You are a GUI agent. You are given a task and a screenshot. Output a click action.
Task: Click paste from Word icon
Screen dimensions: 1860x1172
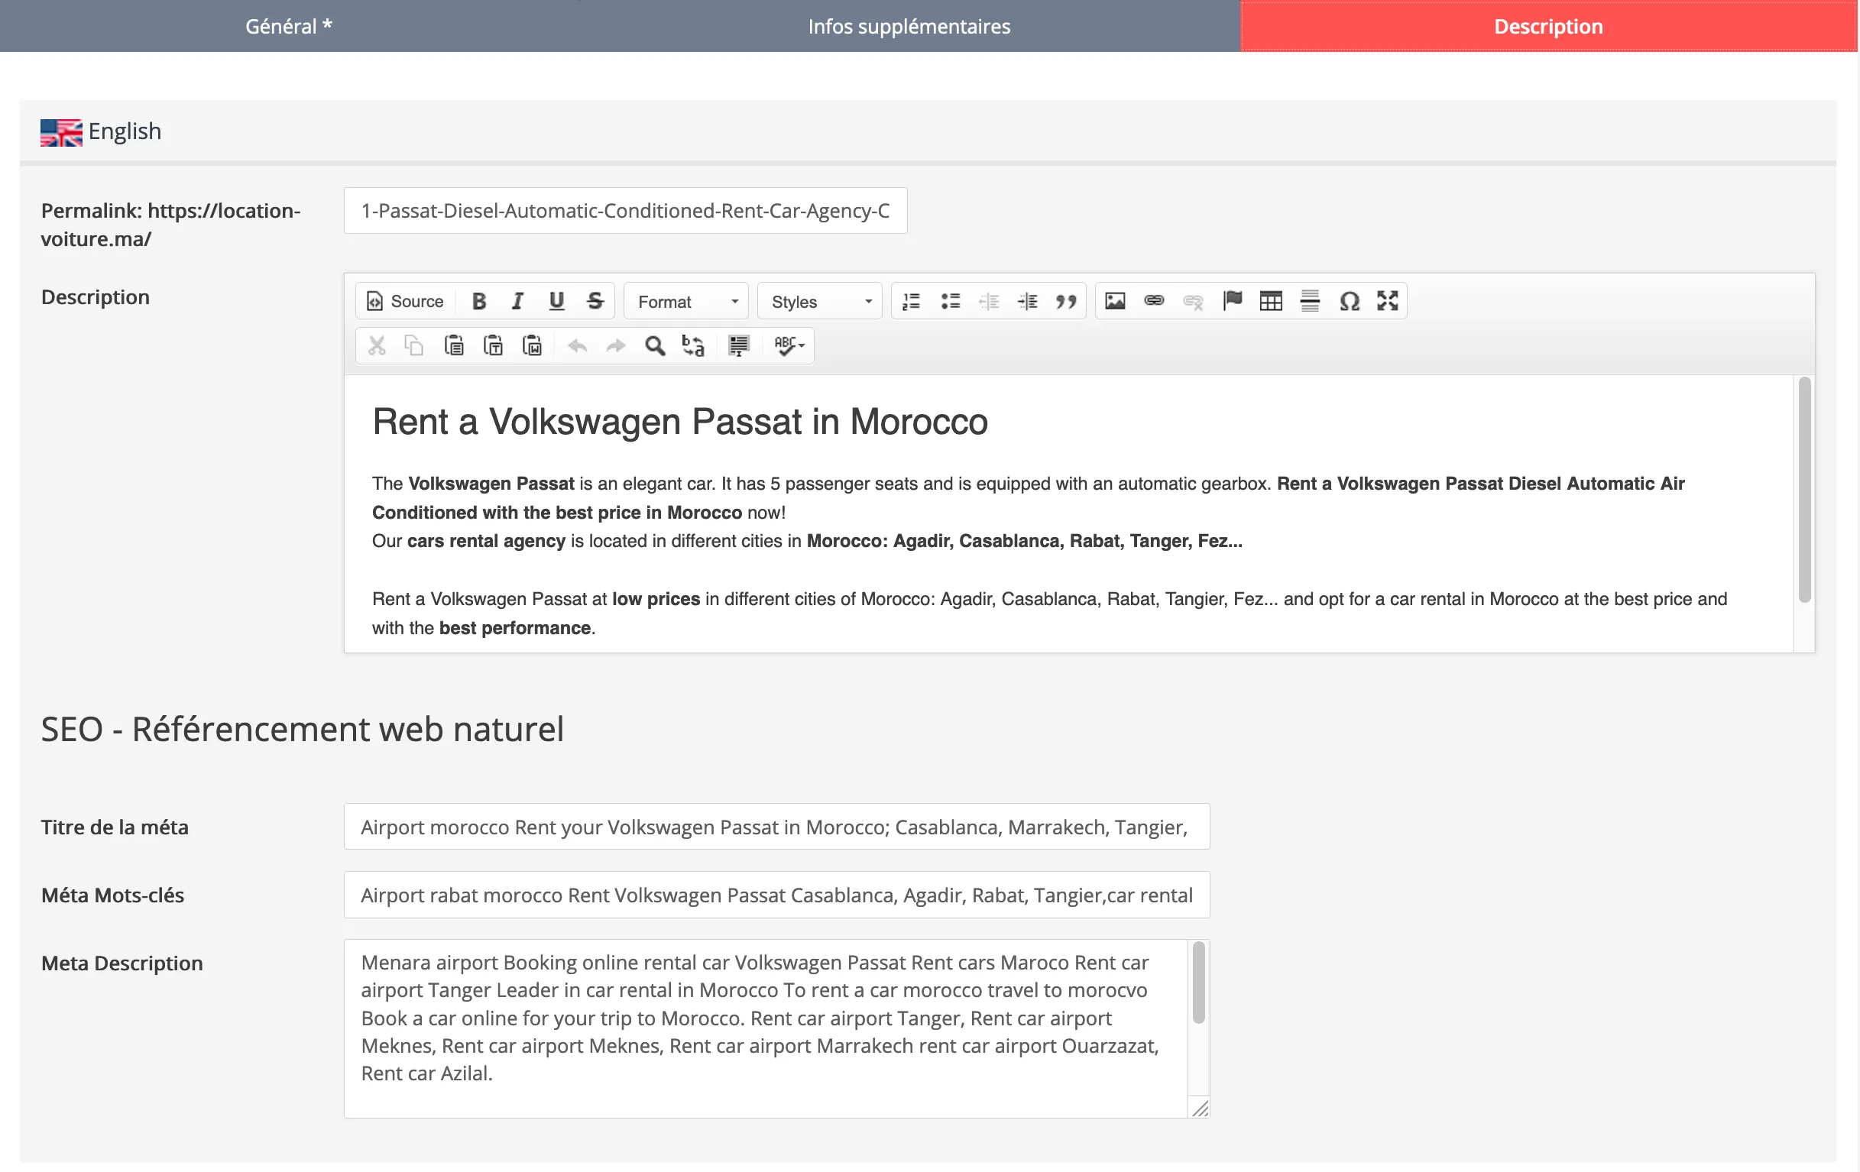(x=532, y=345)
